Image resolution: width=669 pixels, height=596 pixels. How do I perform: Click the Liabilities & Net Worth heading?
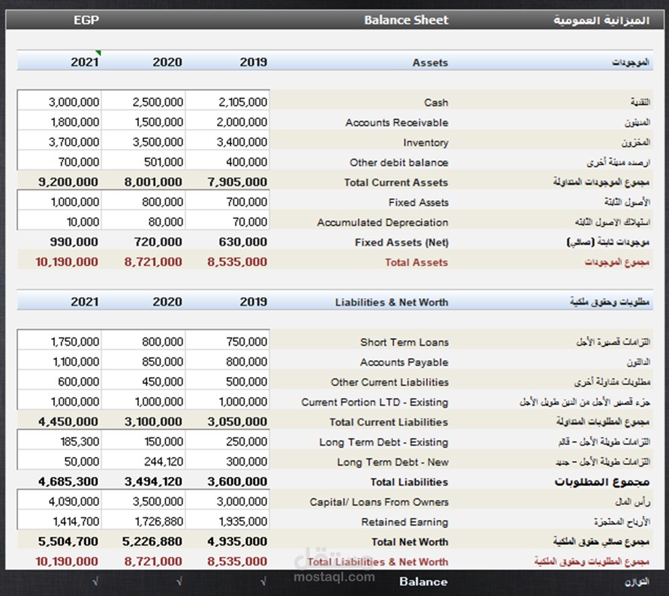(392, 302)
